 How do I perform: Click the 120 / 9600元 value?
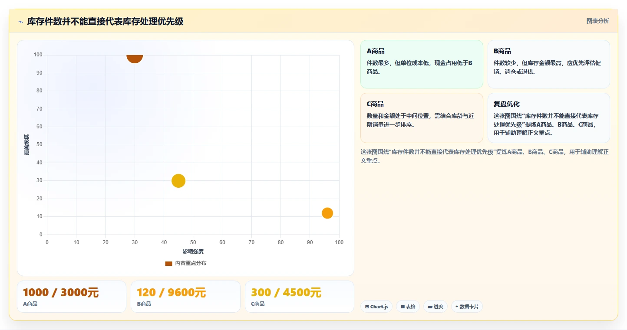(171, 293)
